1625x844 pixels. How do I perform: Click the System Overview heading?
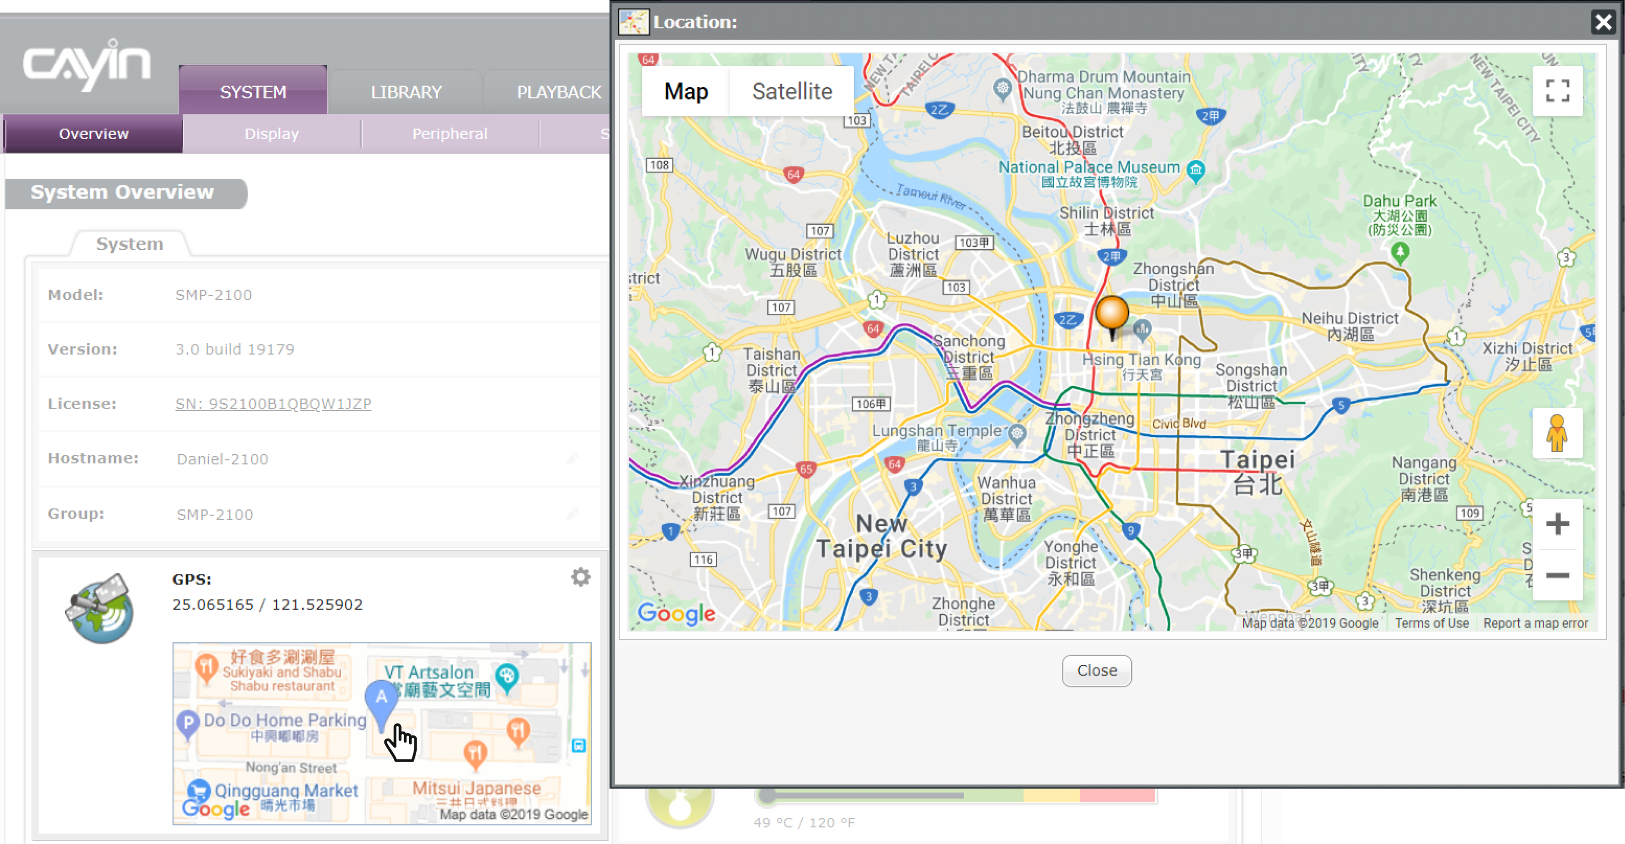[122, 192]
